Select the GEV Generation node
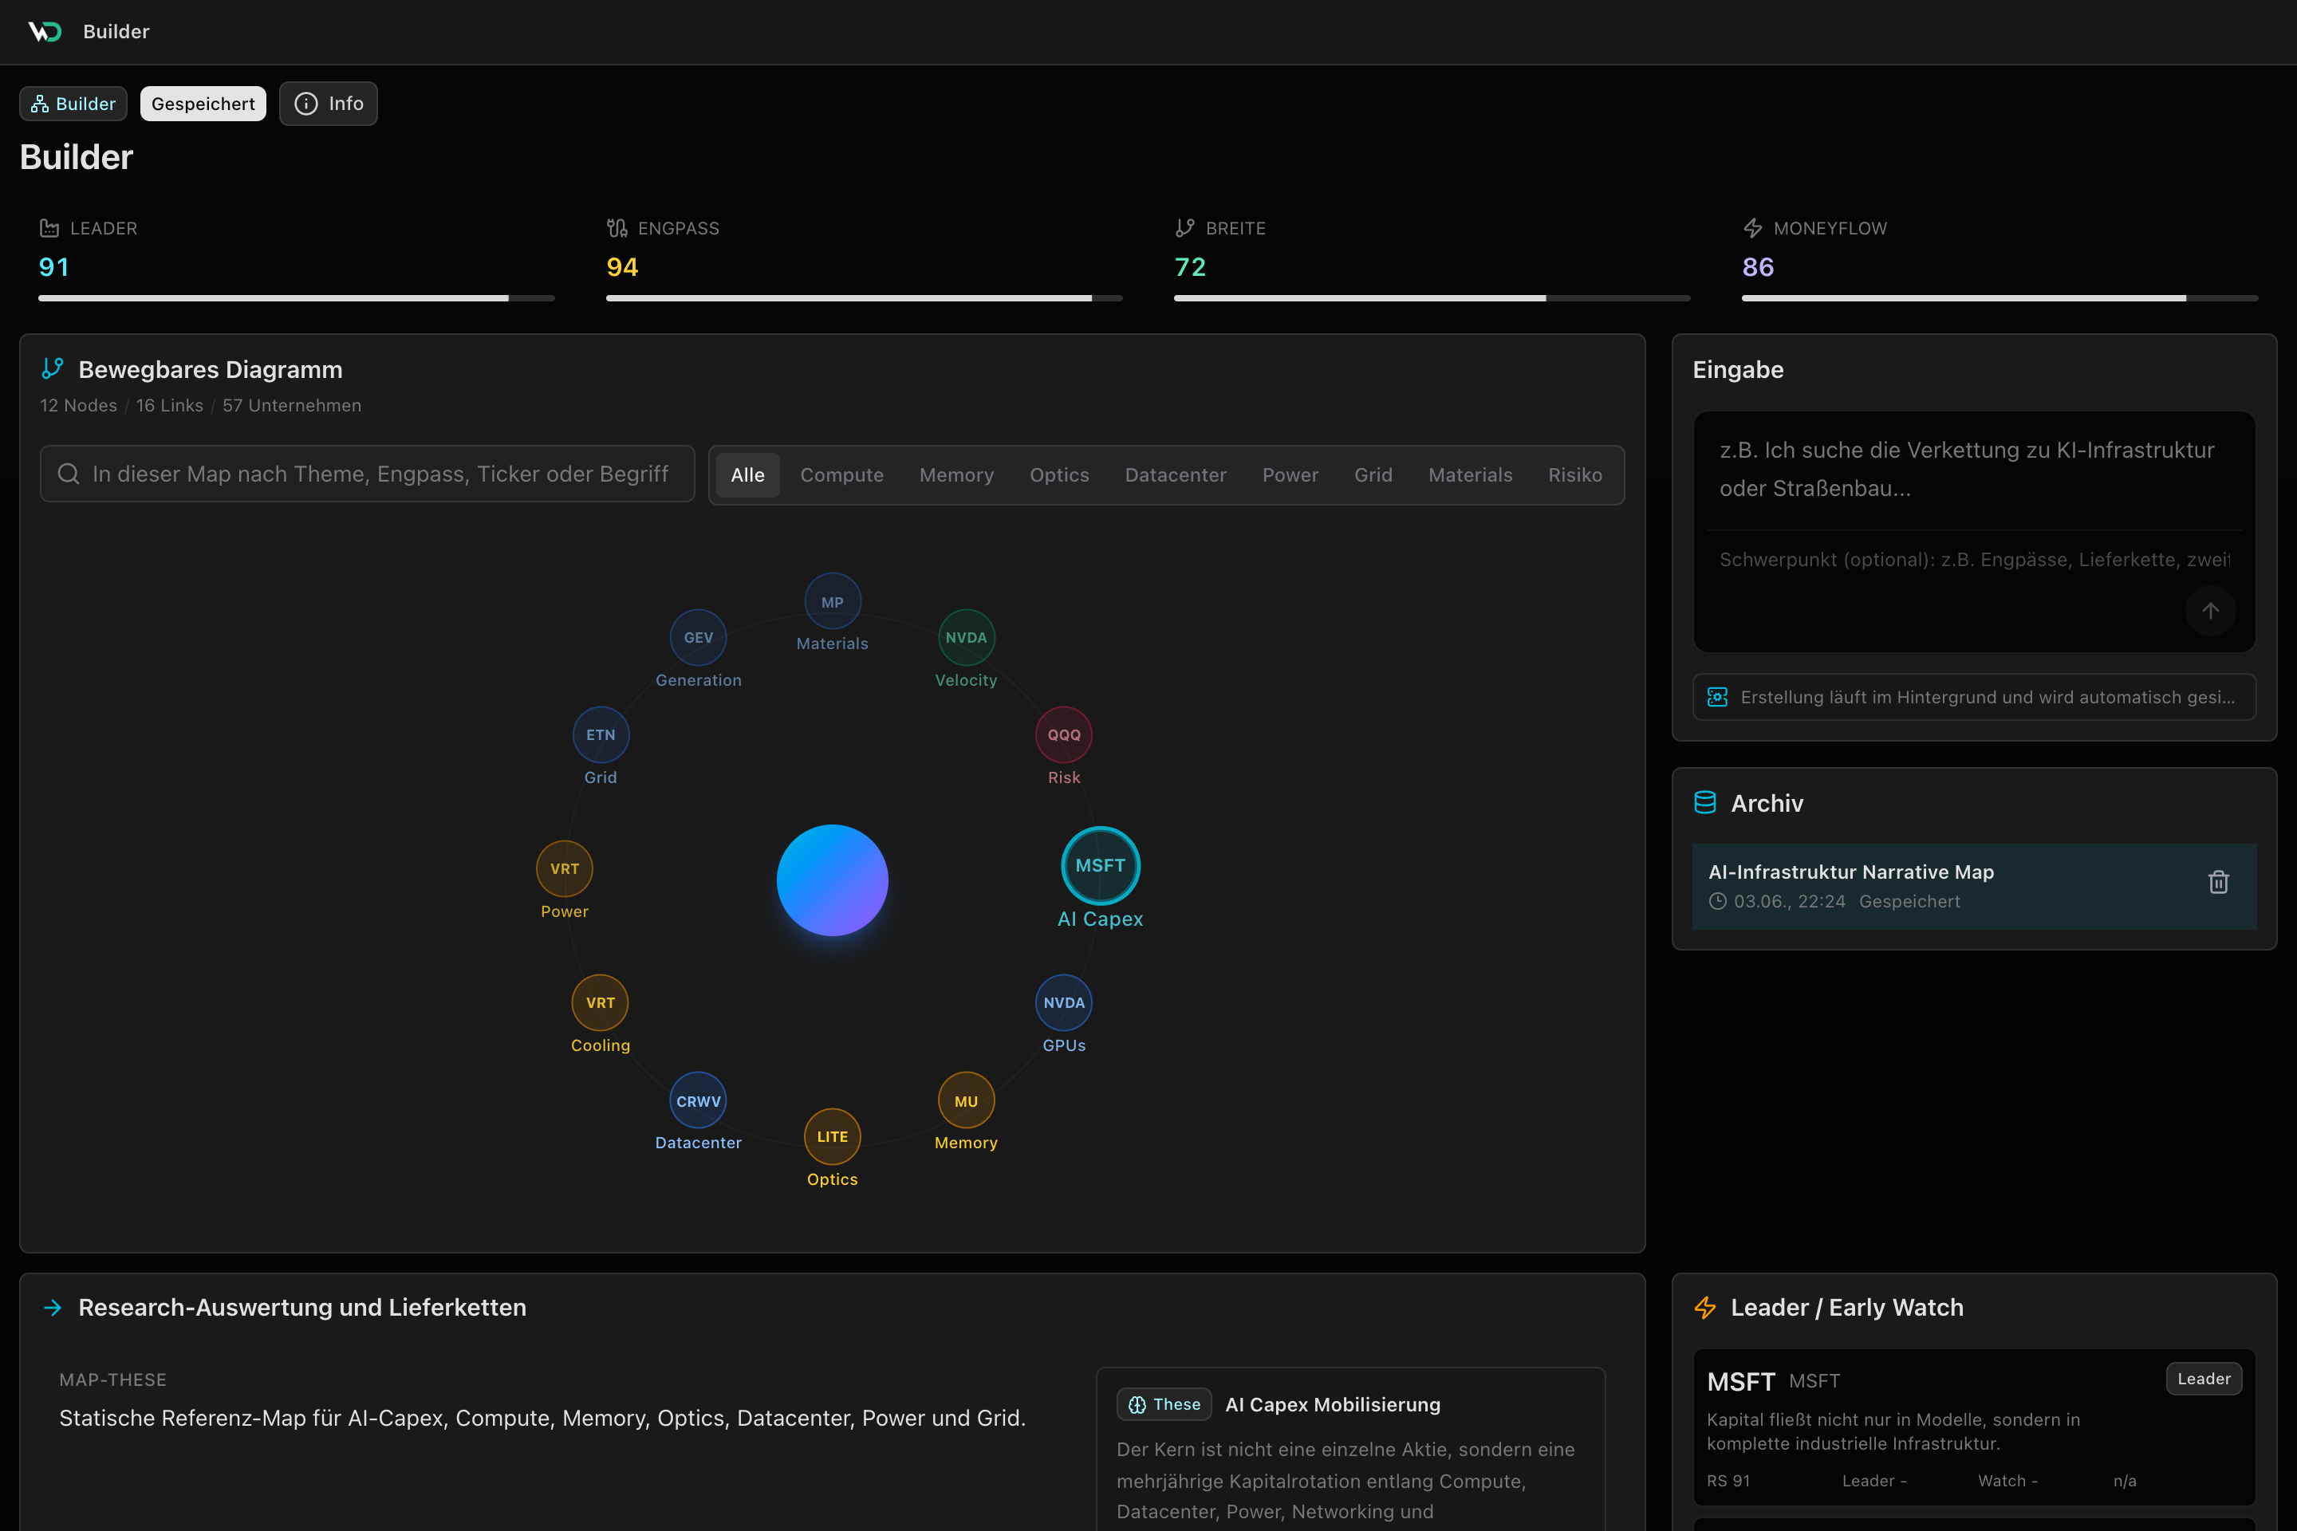The width and height of the screenshot is (2297, 1531). (699, 638)
